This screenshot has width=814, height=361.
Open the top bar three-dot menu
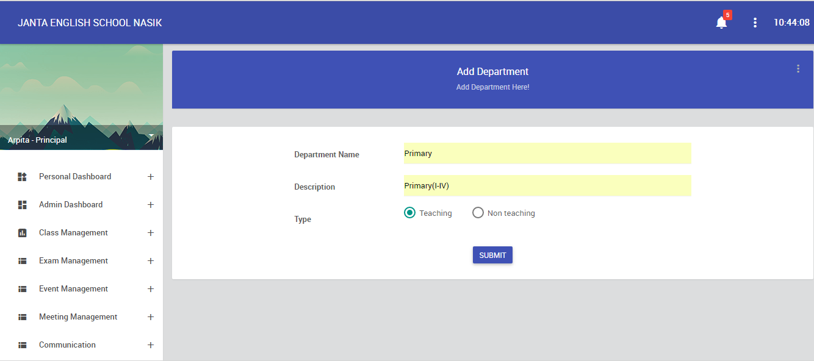coord(755,23)
